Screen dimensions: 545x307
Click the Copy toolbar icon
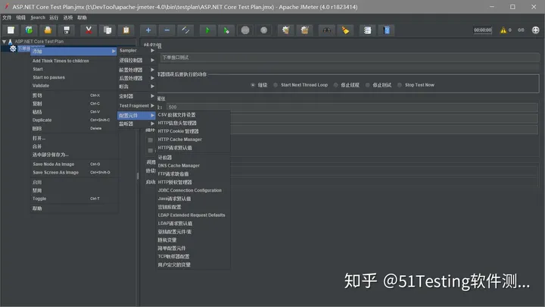click(107, 30)
